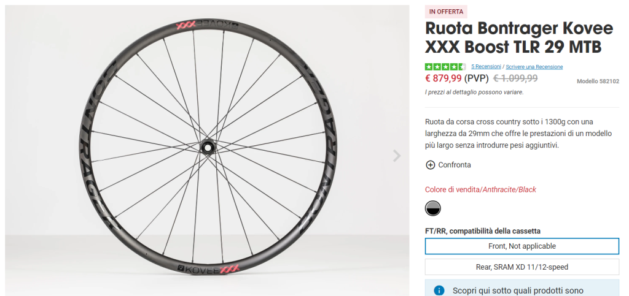Open the 5 Recensioni reviews link
The height and width of the screenshot is (296, 629).
pyautogui.click(x=486, y=66)
